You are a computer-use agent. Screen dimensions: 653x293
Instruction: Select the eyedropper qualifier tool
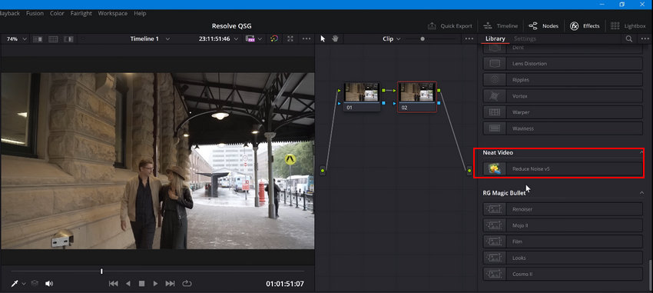click(15, 284)
